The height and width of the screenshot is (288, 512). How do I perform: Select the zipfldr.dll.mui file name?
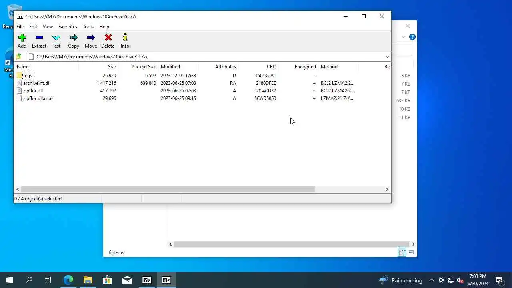point(38,98)
